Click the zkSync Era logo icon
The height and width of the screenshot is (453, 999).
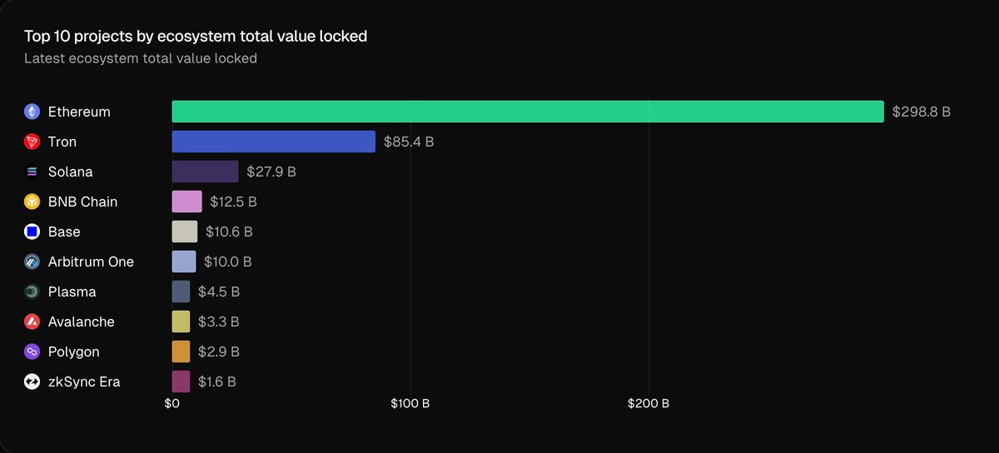(32, 381)
